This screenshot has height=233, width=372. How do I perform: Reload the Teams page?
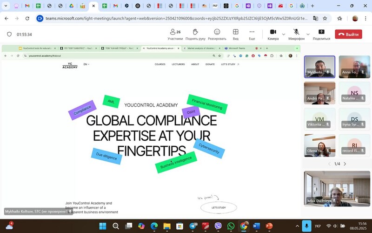[x=27, y=18]
